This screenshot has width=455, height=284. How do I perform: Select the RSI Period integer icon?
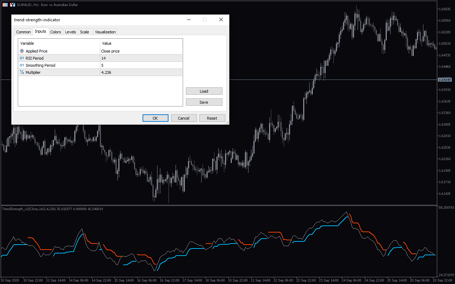pos(22,58)
